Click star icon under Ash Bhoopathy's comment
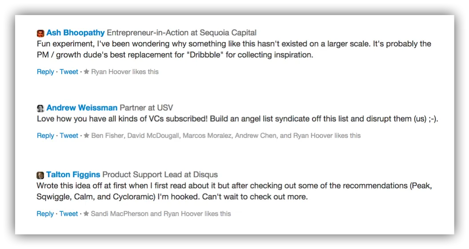This screenshot has height=249, width=469. 87,72
